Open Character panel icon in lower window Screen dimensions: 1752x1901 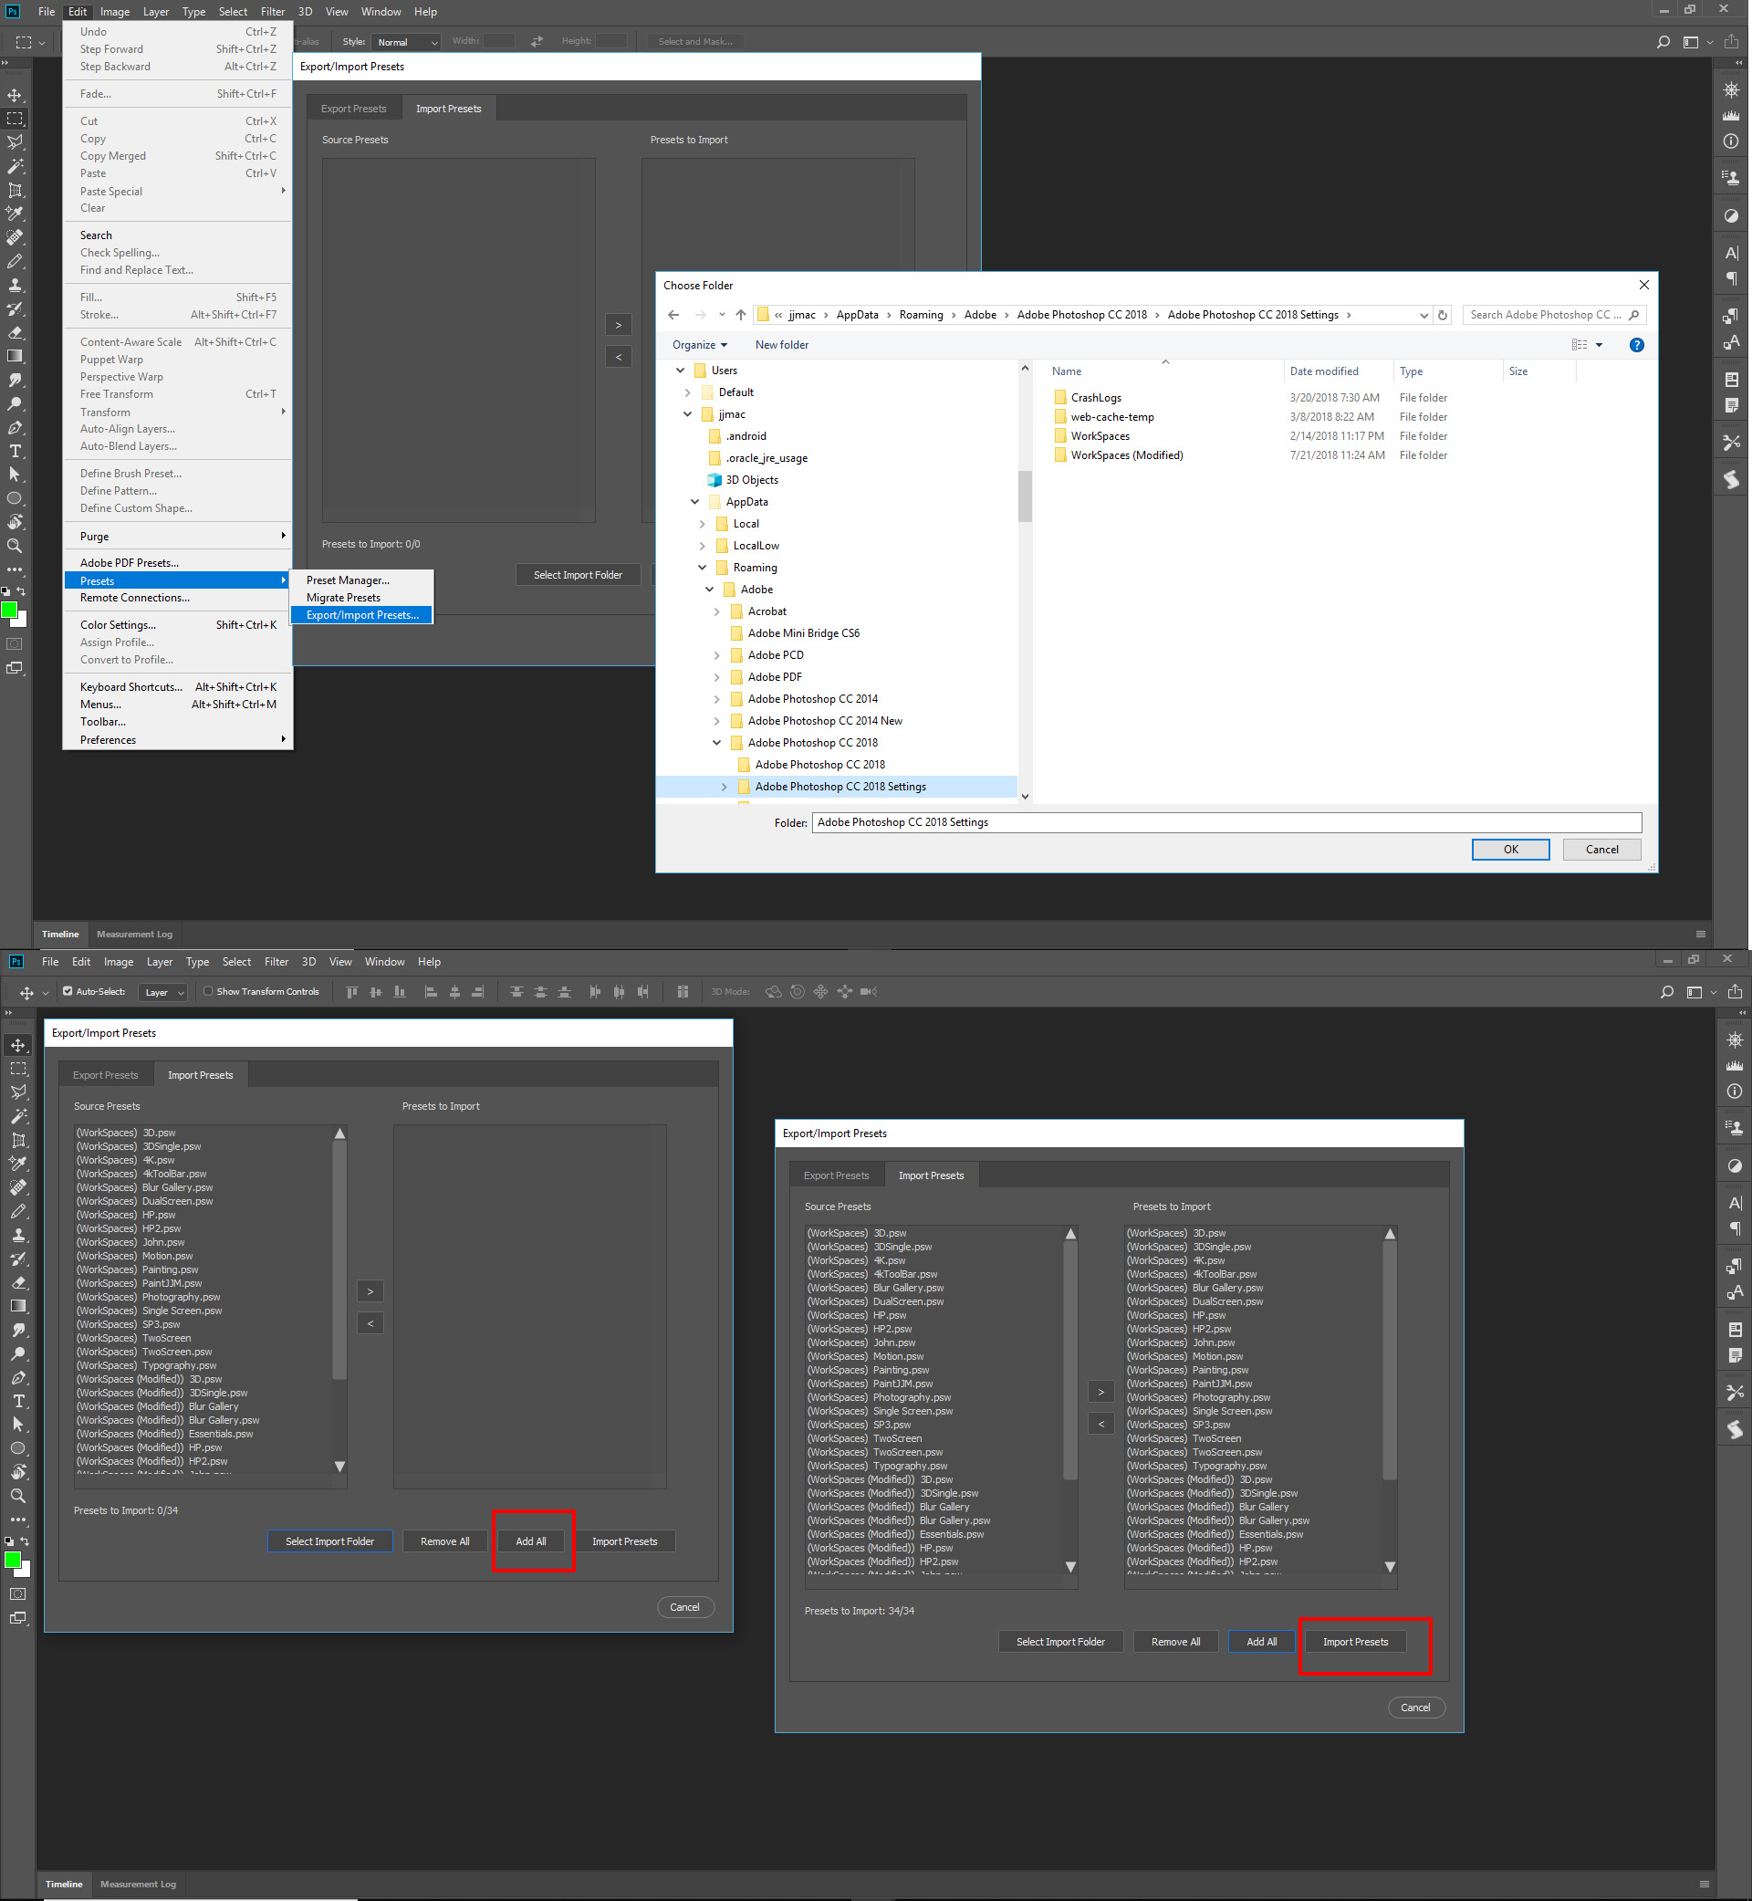pos(1734,1203)
